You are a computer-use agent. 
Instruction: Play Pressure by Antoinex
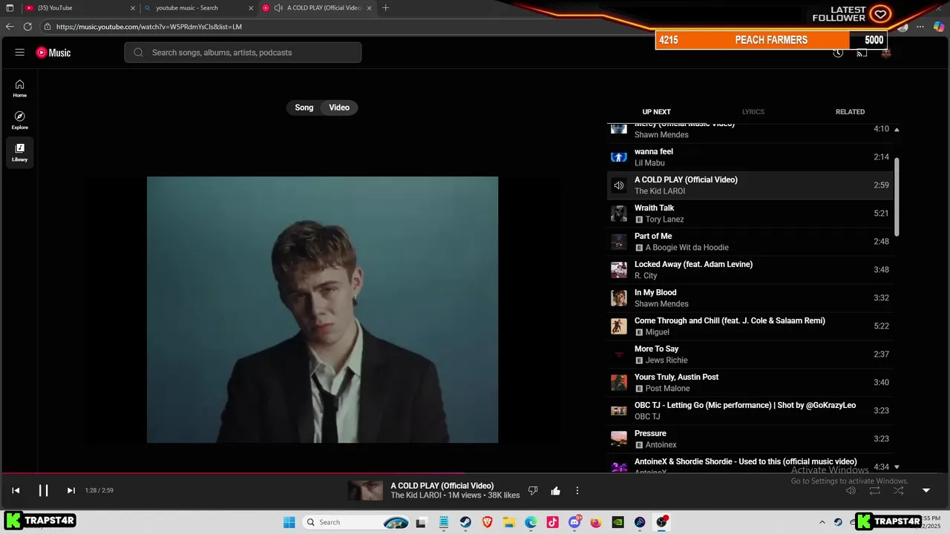[750, 439]
